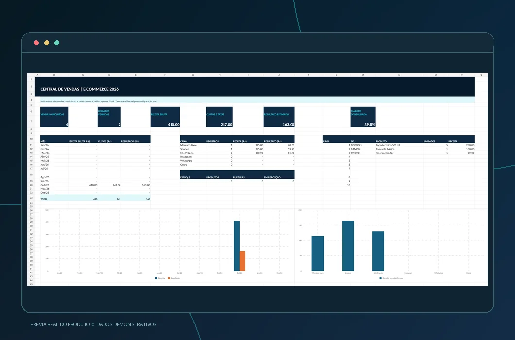Image resolution: width=515 pixels, height=340 pixels.
Task: Click the CUSTOS E TAXAS card showing 247.00
Action: coord(220,117)
